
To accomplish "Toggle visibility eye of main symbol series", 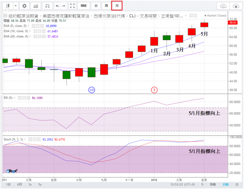I will click(191, 16).
